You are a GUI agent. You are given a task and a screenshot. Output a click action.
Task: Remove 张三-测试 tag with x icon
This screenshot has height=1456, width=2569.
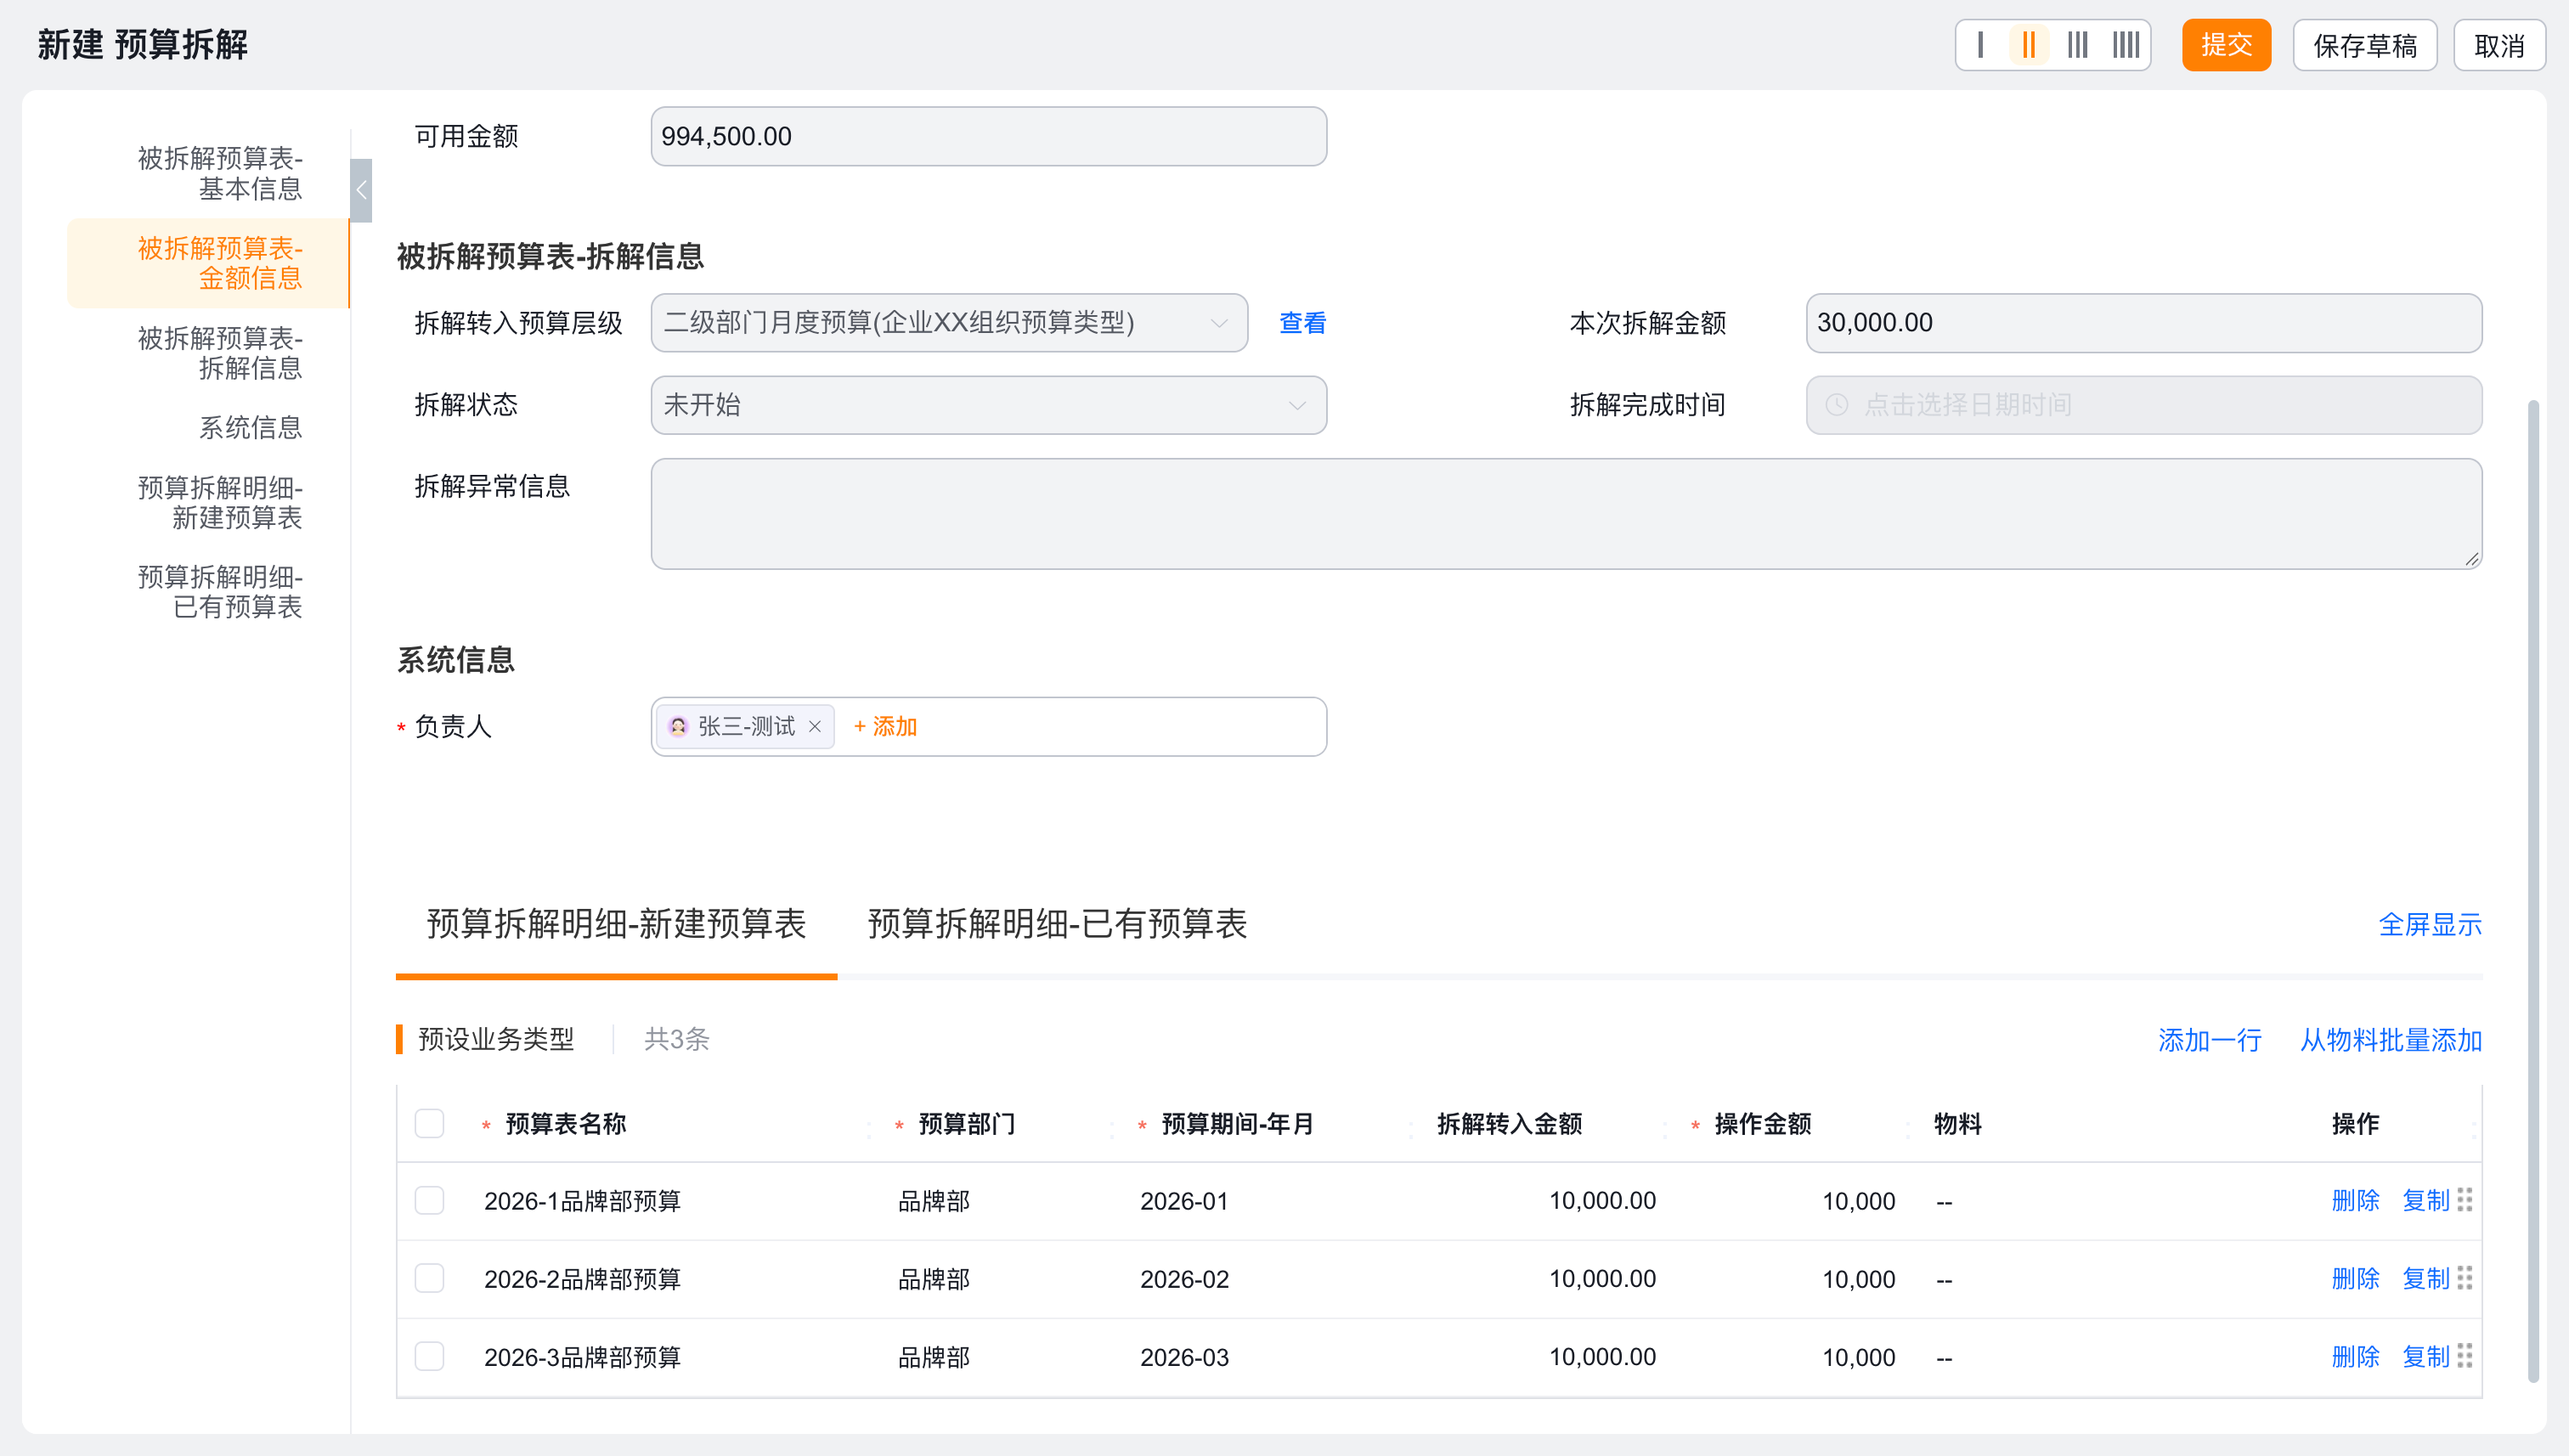pos(815,727)
